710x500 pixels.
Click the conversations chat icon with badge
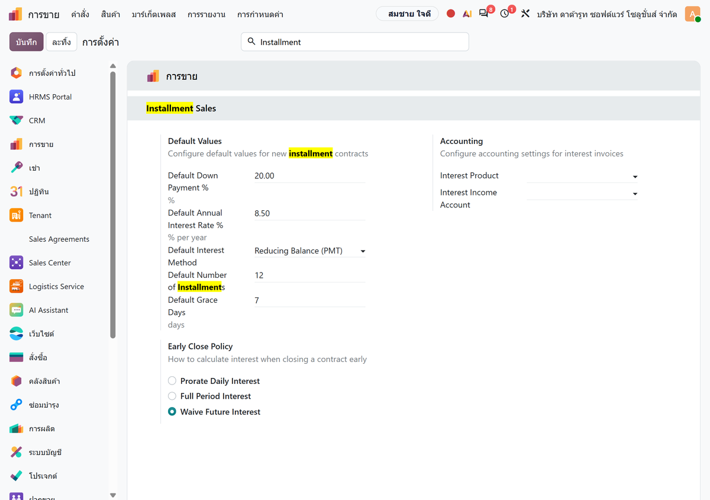coord(485,13)
